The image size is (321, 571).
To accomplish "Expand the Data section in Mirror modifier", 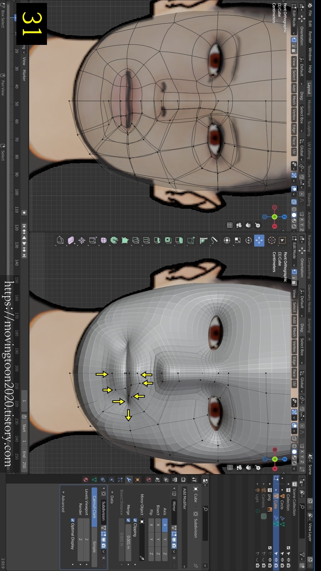I will (112, 492).
